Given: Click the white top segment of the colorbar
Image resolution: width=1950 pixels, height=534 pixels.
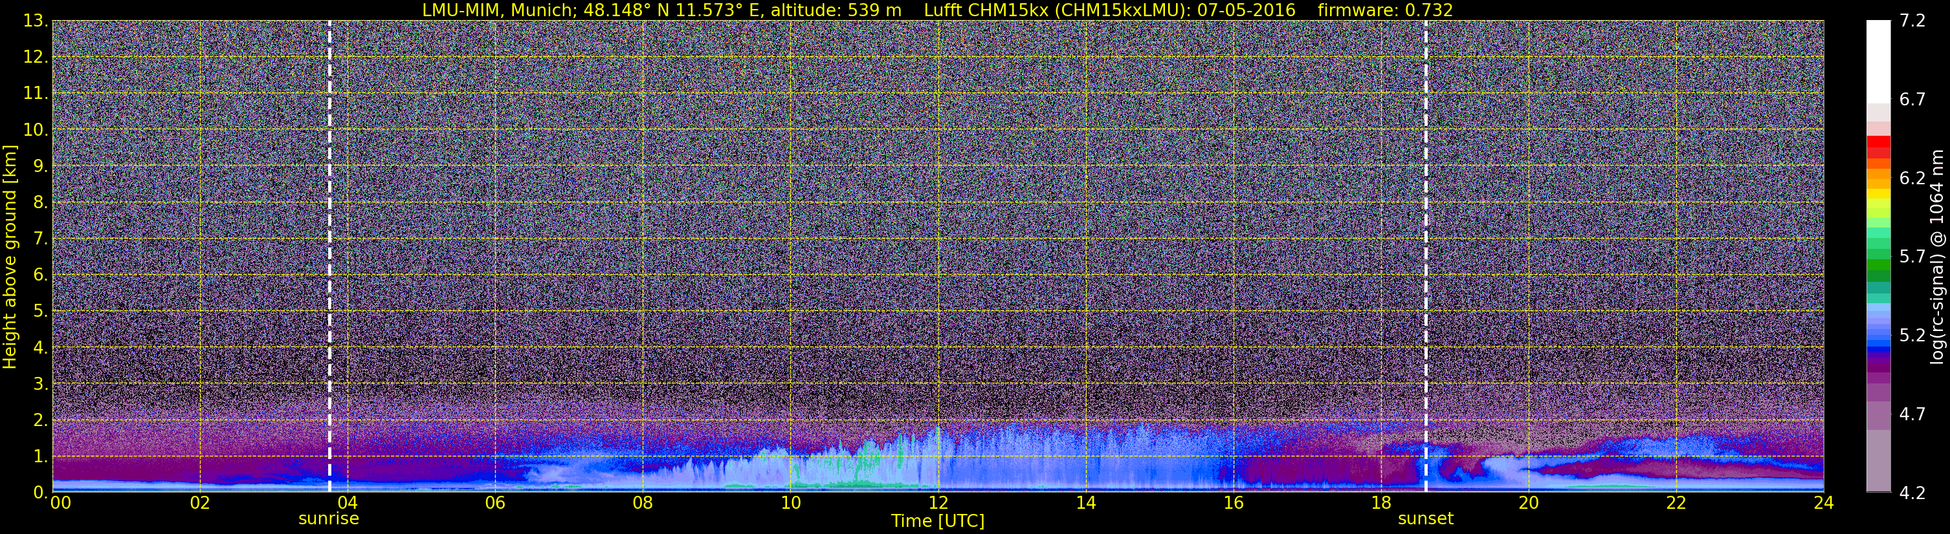Looking at the screenshot, I should coord(1878,62).
